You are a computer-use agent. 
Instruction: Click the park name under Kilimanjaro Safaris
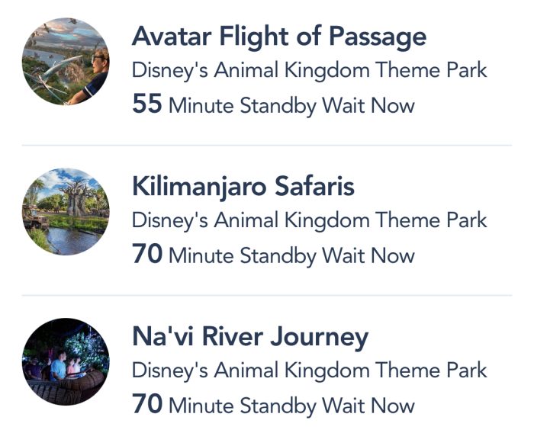pos(309,221)
